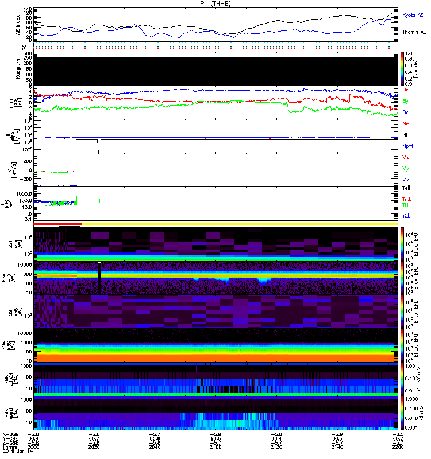431x459 pixels.
Task: Select the green By legend entry
Action: [x=406, y=101]
